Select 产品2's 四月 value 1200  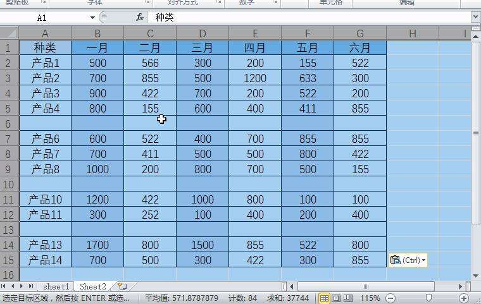tap(255, 78)
